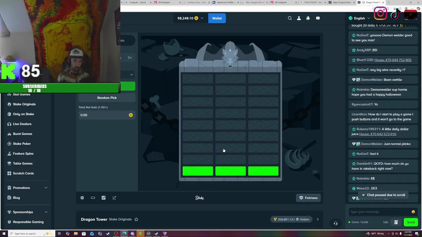Open Live Dealers in sidebar
Screen dimensions: 422x237
click(x=22, y=124)
